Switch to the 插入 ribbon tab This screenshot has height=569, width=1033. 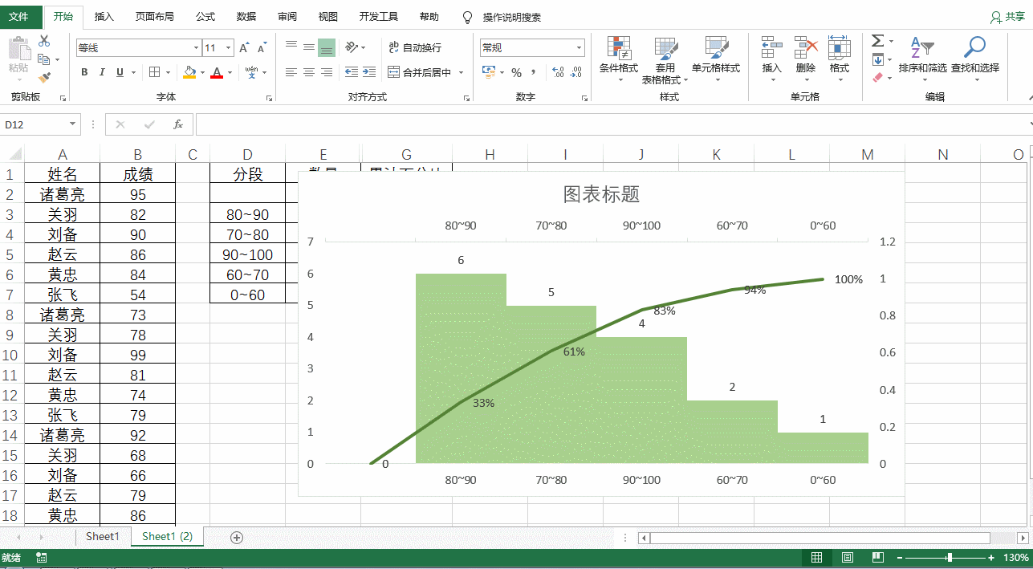point(104,17)
